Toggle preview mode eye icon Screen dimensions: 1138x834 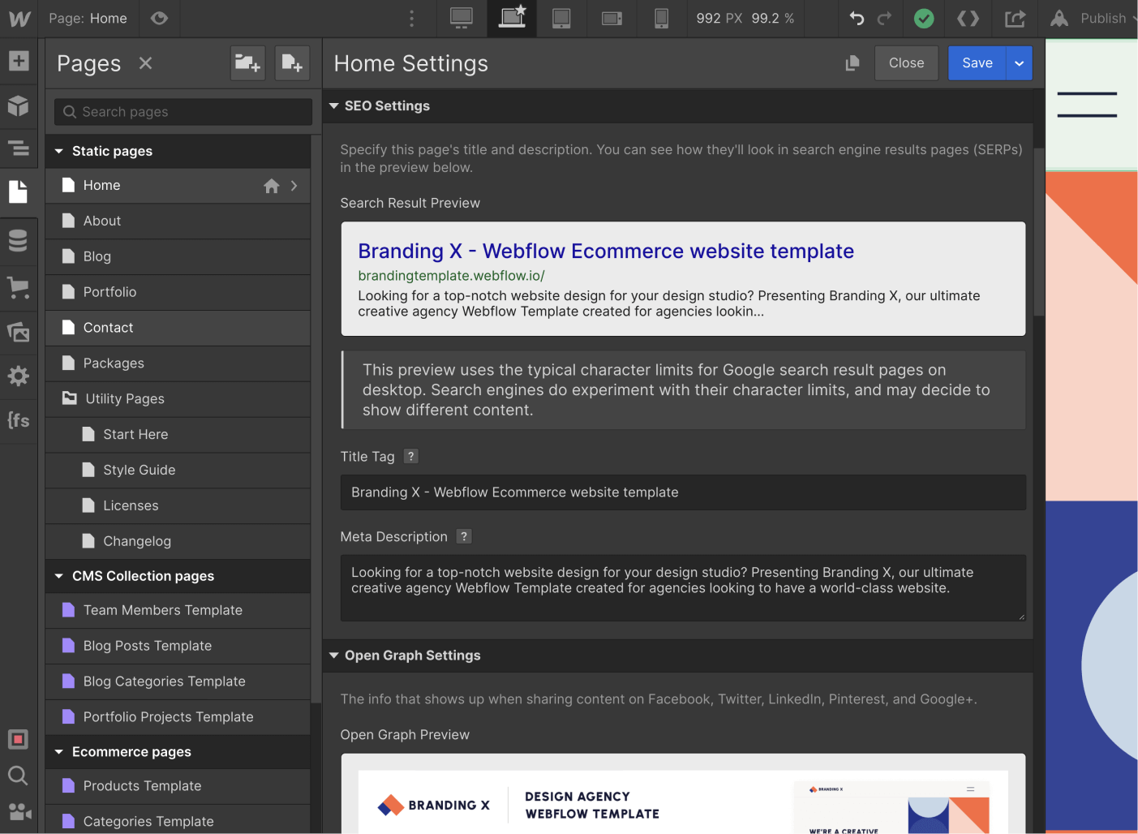click(x=159, y=18)
